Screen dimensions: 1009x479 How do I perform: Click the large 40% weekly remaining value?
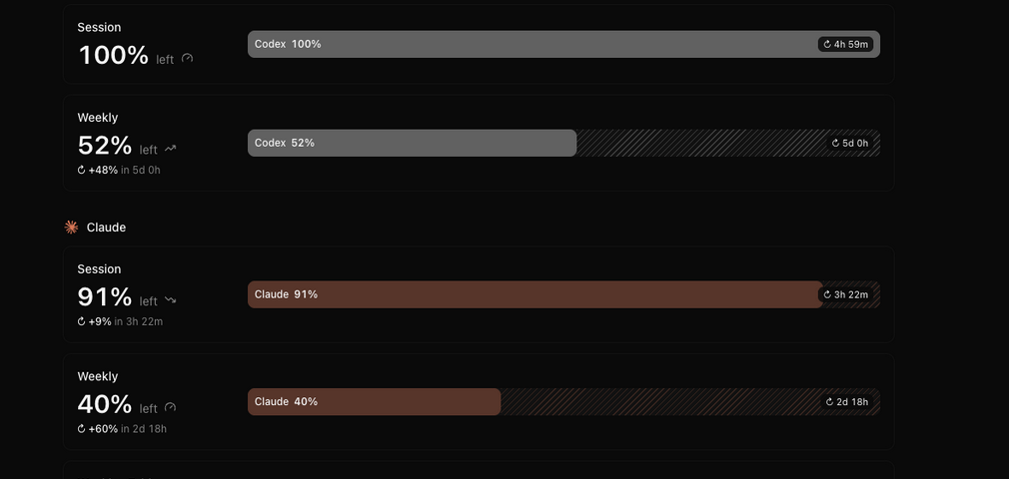pos(105,404)
